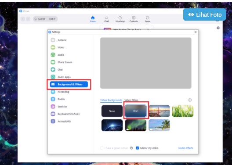The height and width of the screenshot is (165, 232).
Task: Open Meetings tab in Zoom top bar
Action: [x=120, y=19]
